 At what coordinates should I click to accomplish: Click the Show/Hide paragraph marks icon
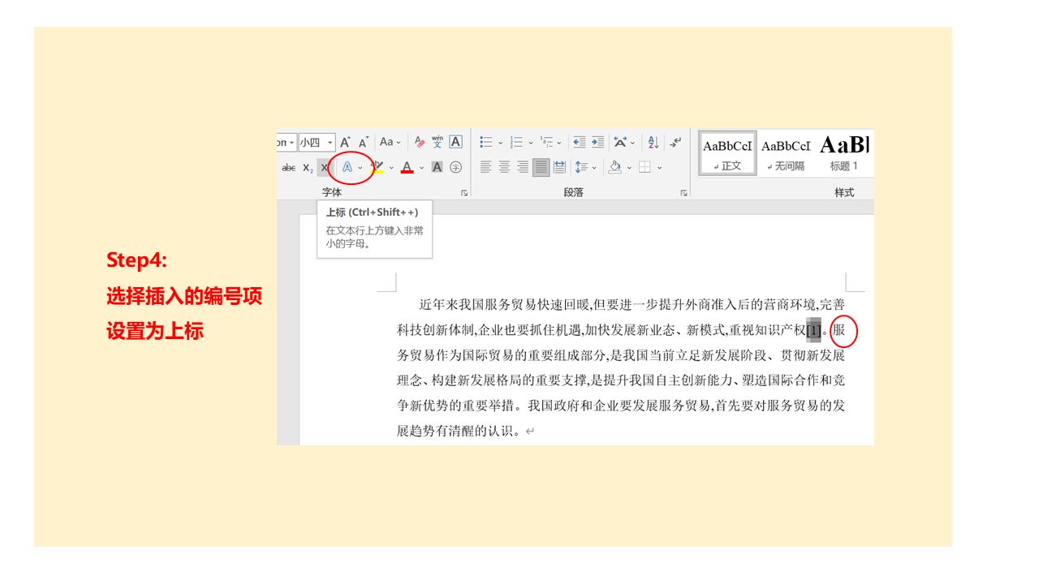click(675, 142)
